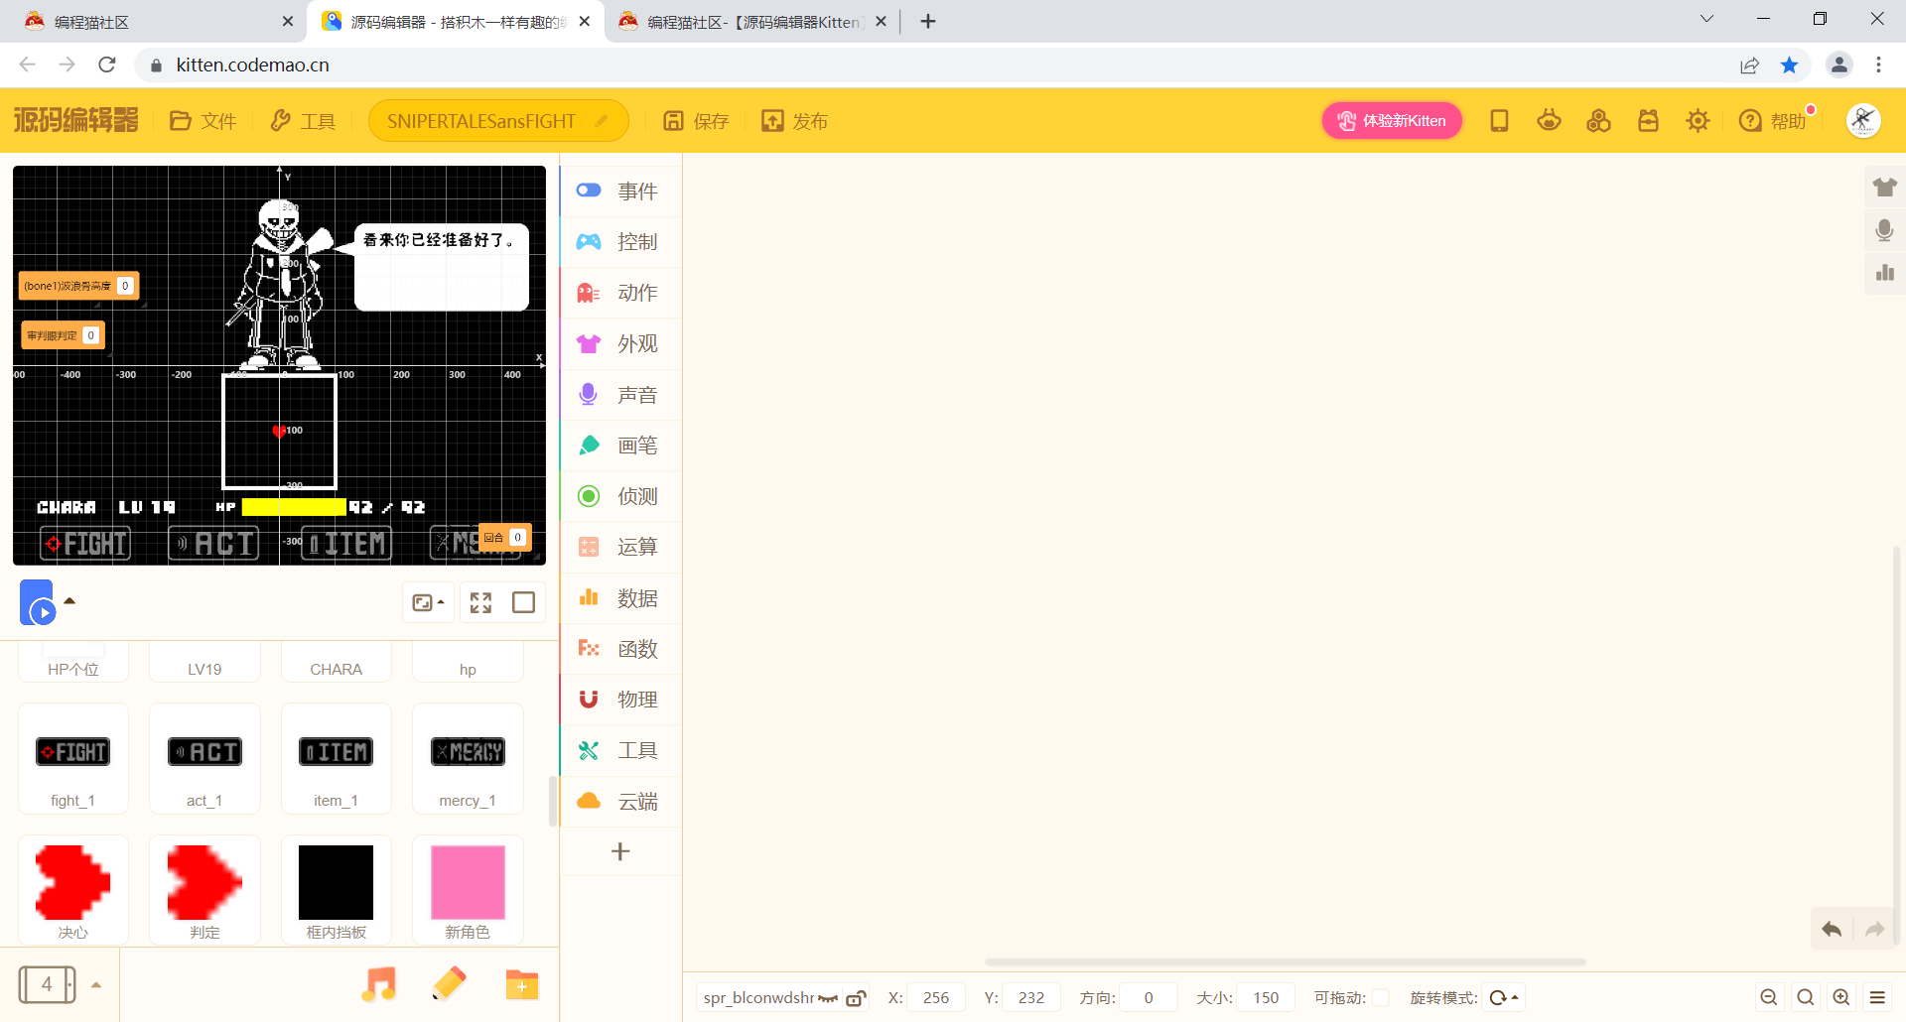Click the workspace horizontal scrollbar
The height and width of the screenshot is (1022, 1906).
coord(1285,961)
